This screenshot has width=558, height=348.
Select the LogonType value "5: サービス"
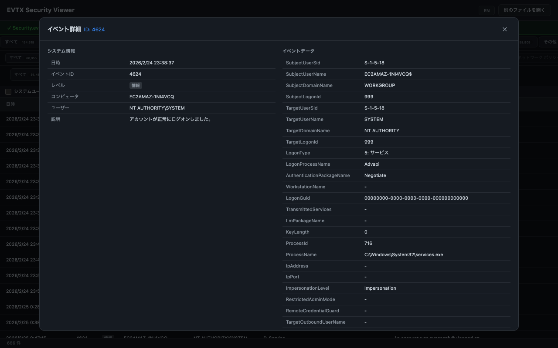(376, 153)
